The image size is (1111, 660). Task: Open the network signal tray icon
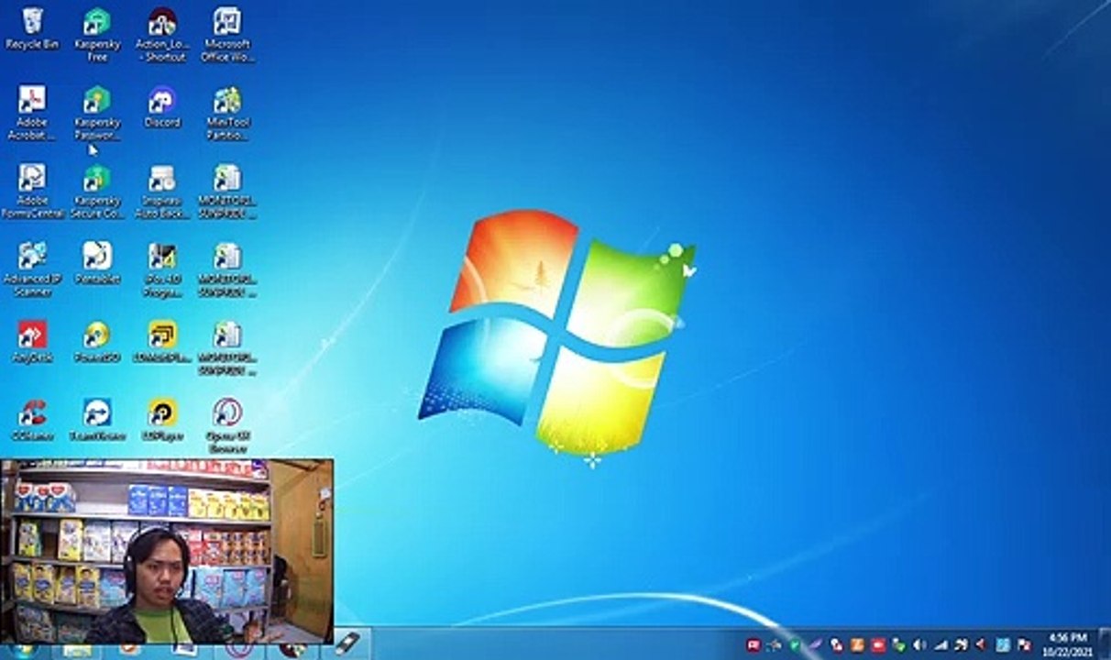click(940, 645)
